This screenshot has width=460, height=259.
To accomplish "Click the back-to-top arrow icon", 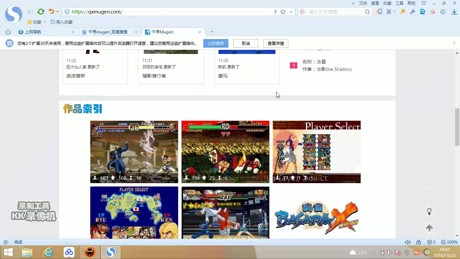I will point(429,228).
